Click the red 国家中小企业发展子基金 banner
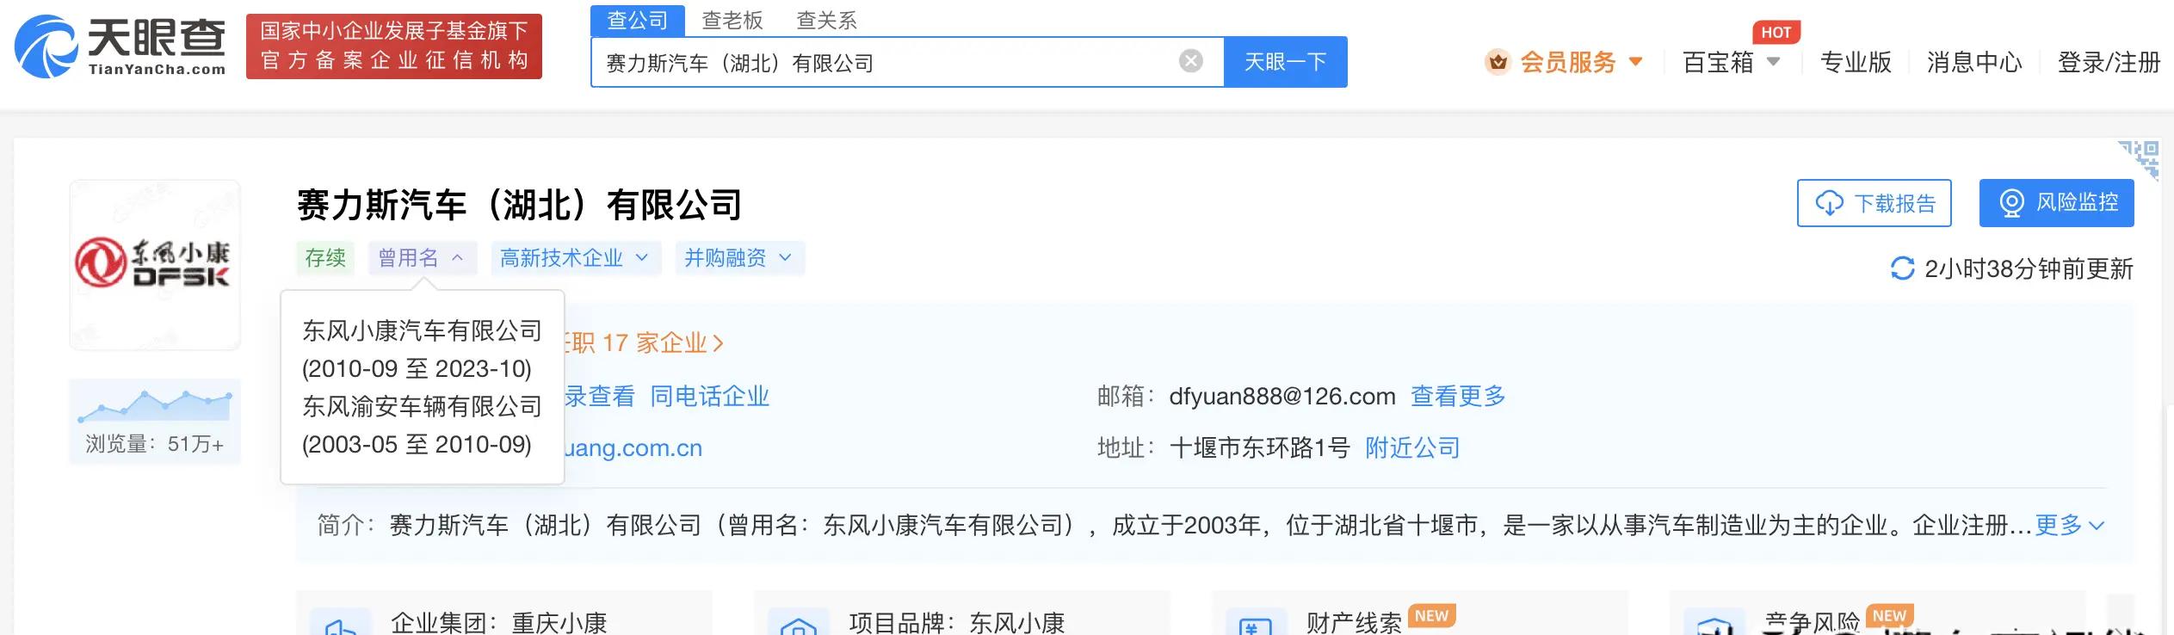 (394, 46)
